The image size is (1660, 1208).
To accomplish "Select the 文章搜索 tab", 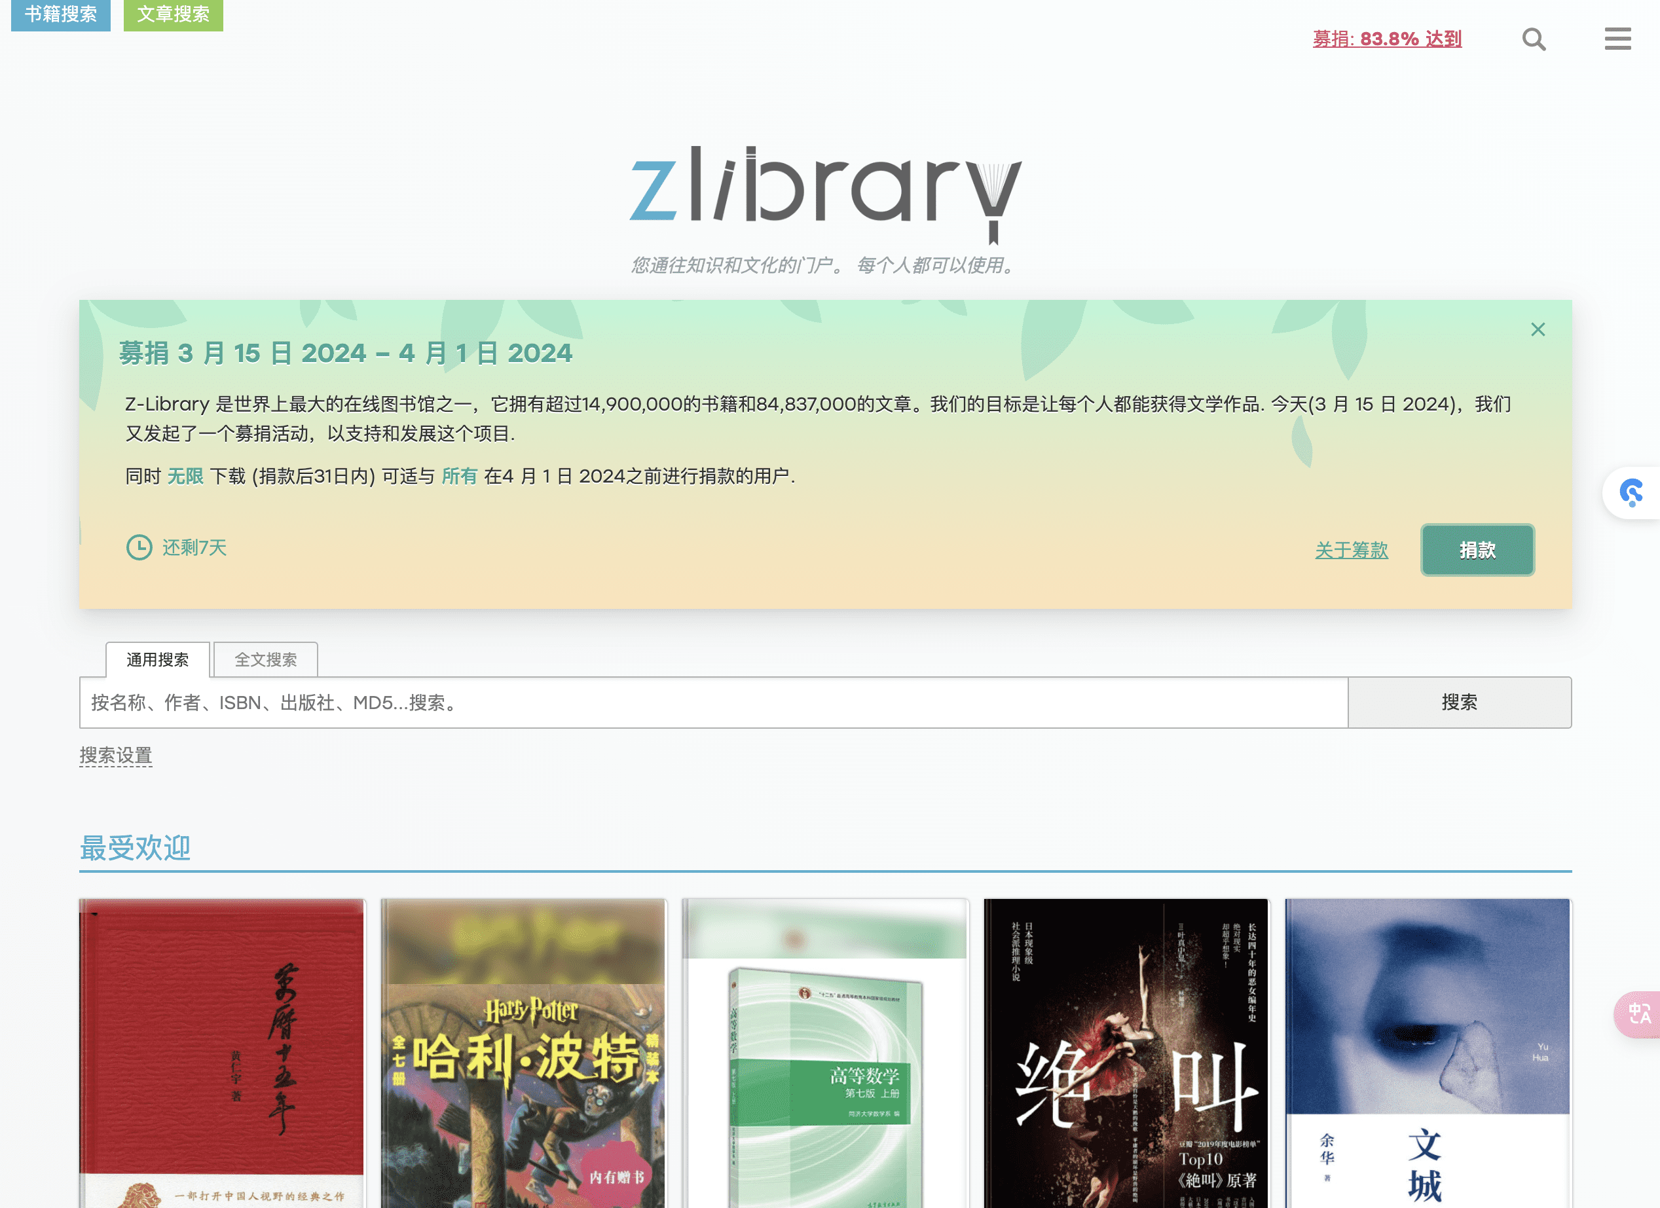I will point(174,14).
